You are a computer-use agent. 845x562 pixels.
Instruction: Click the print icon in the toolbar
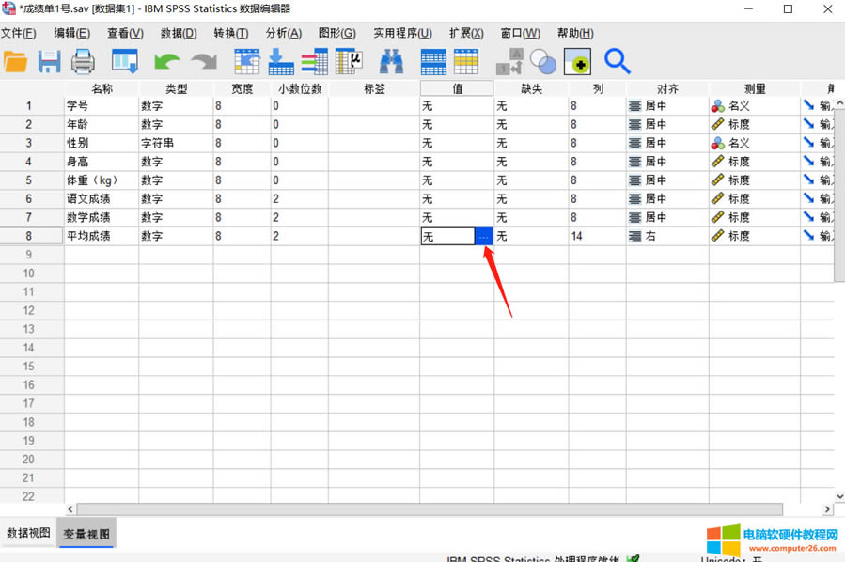[x=84, y=62]
